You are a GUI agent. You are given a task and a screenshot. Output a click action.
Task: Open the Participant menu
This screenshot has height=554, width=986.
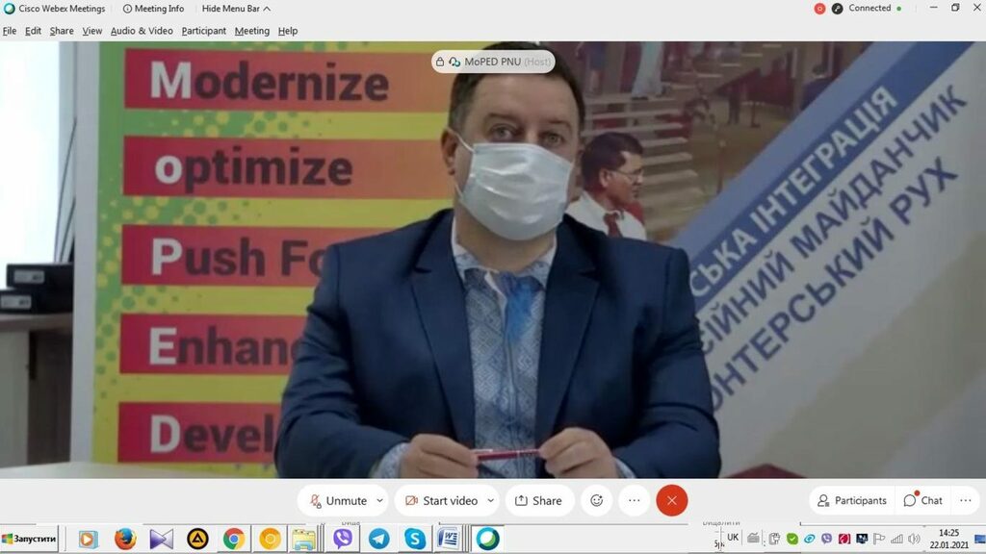pos(203,31)
